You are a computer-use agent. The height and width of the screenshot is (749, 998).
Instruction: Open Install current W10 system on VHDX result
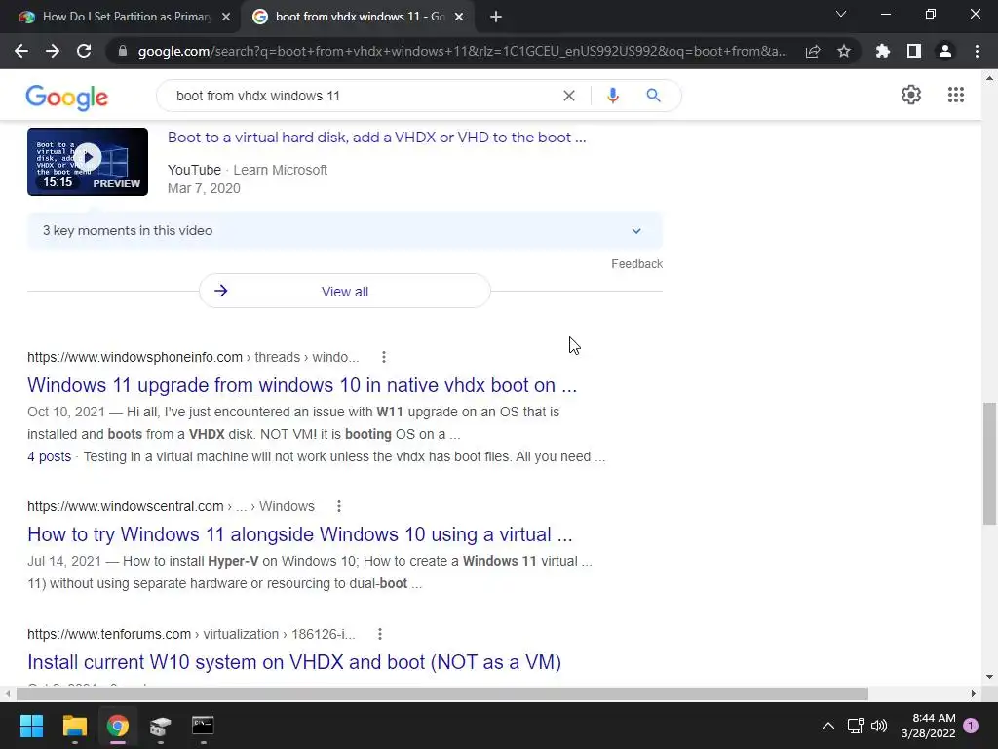click(x=294, y=662)
